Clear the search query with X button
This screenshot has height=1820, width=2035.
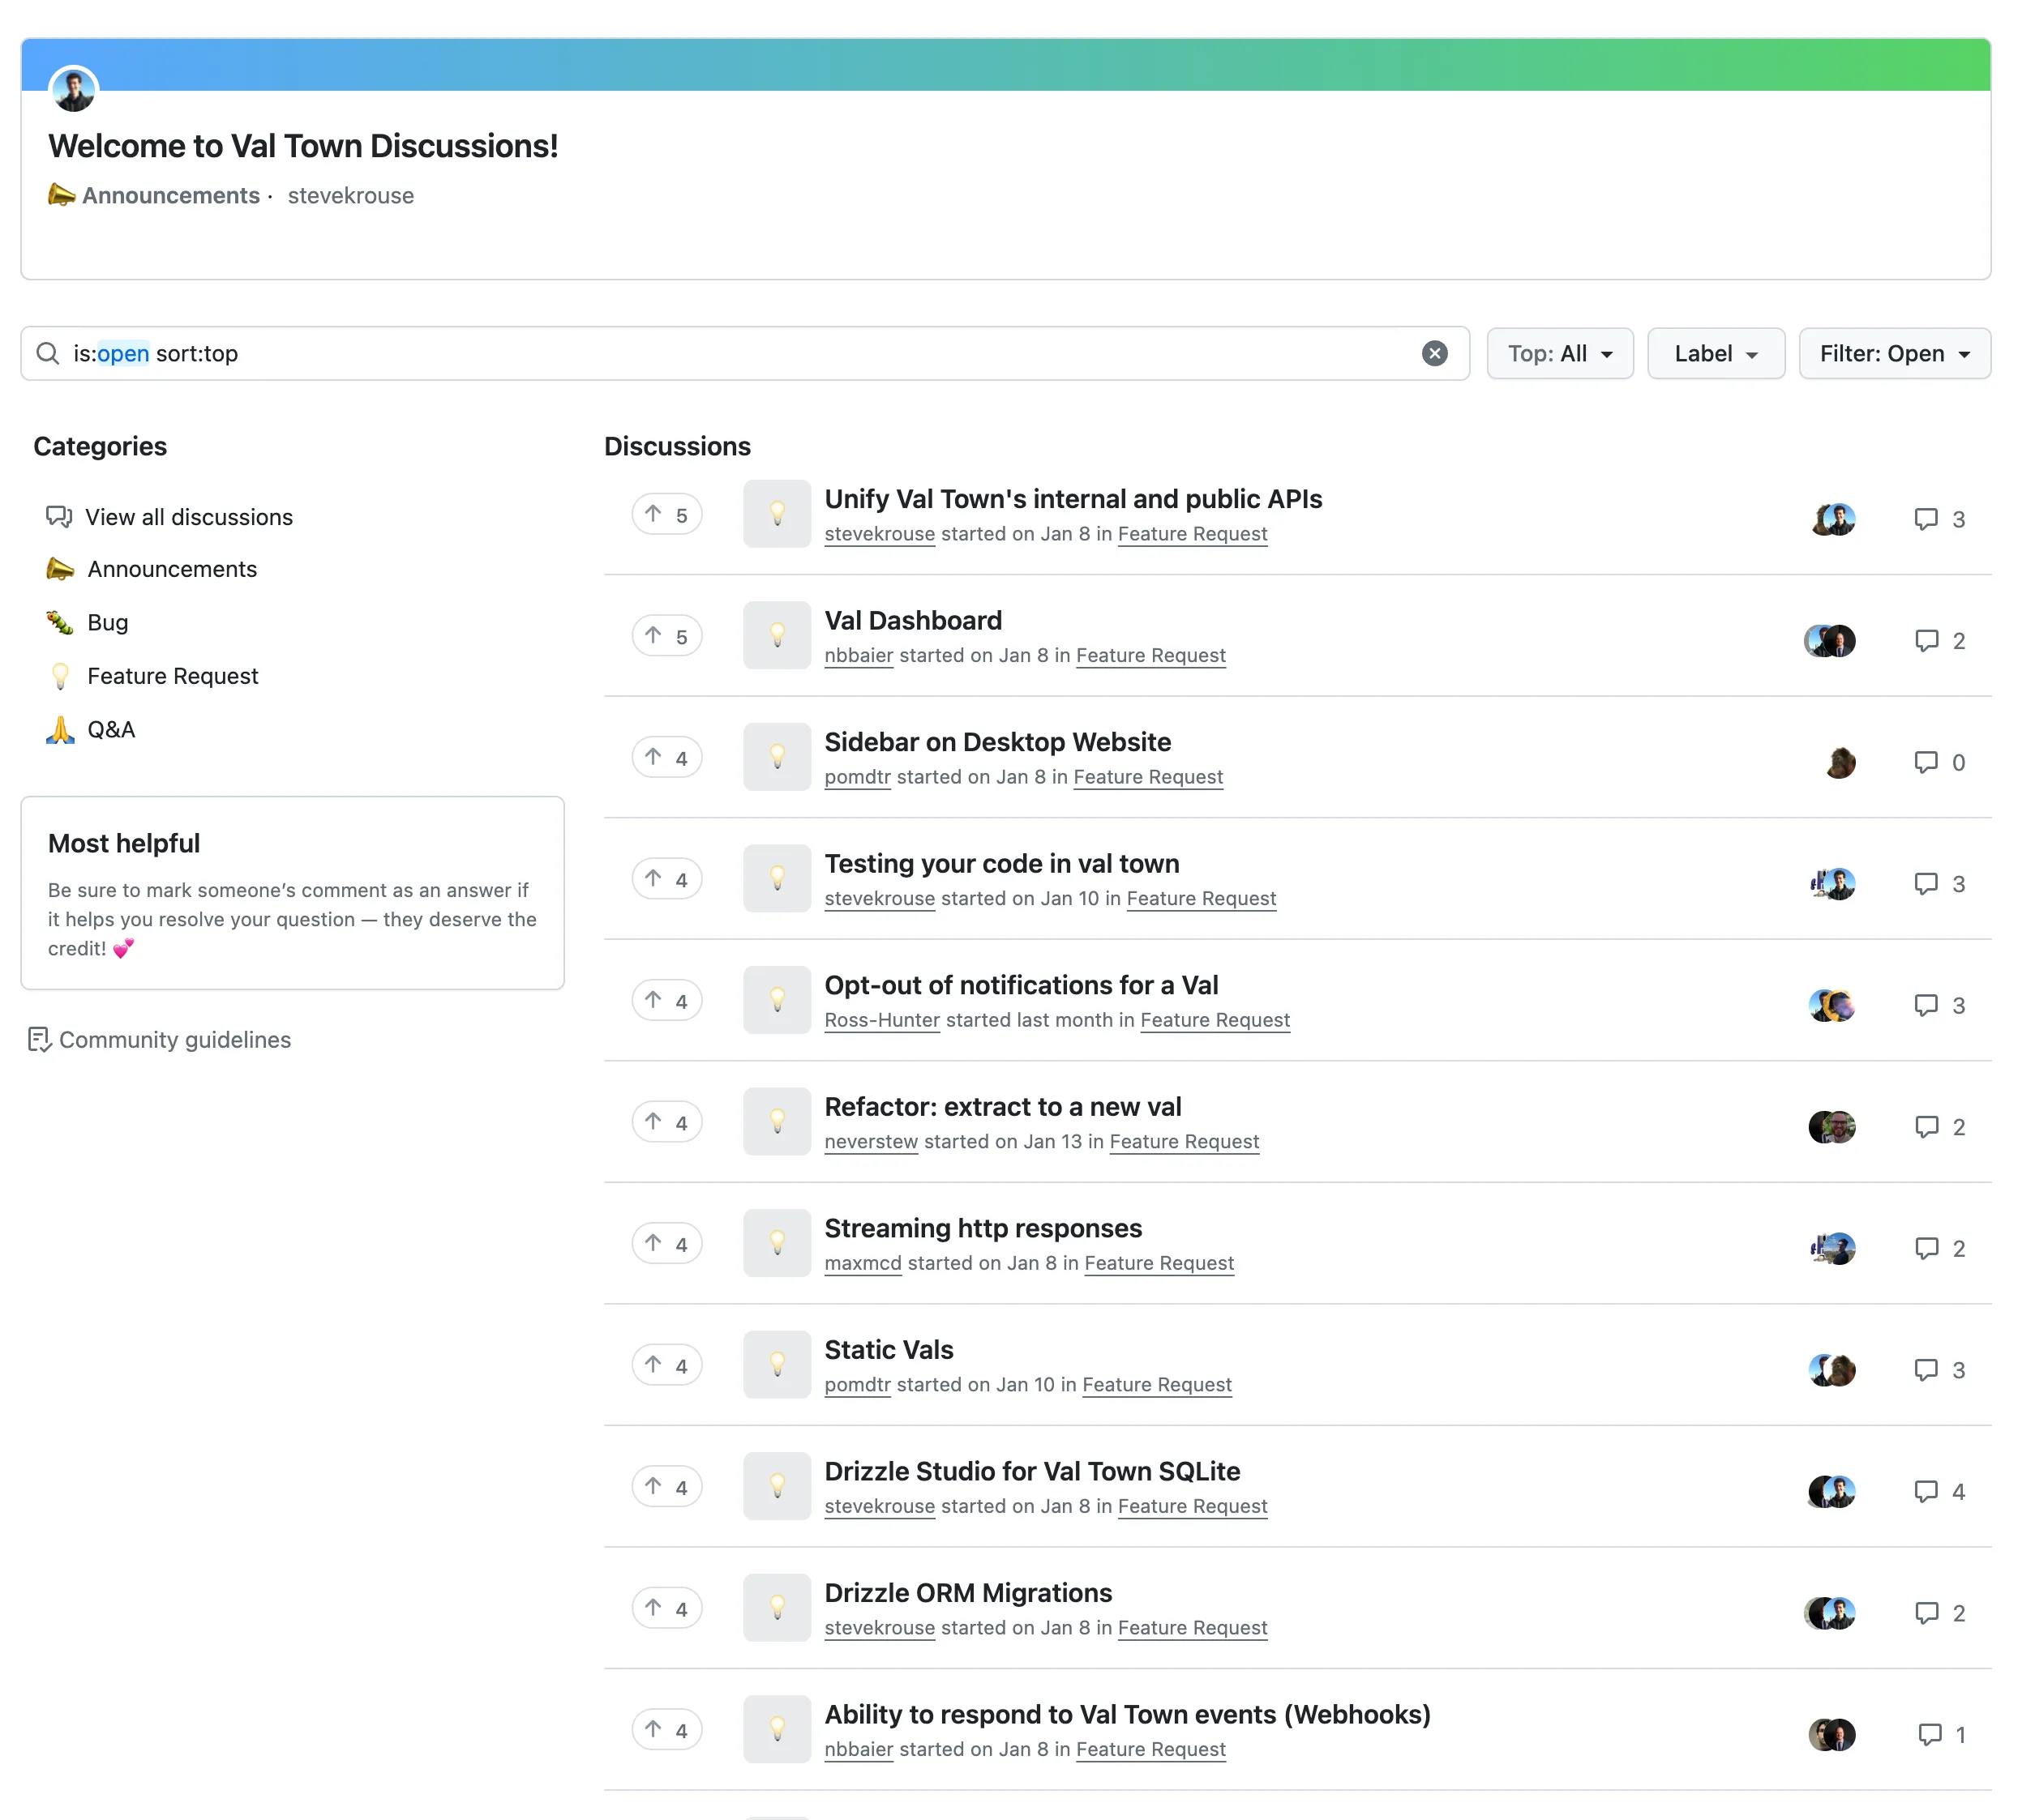(x=1436, y=353)
